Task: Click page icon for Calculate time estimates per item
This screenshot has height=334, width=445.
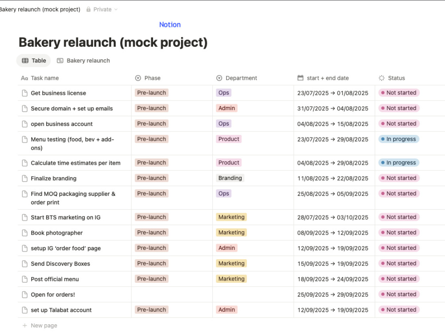Action: (x=24, y=163)
